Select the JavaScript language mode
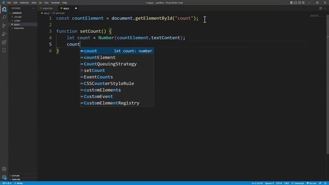329x185 pixels. (298, 183)
